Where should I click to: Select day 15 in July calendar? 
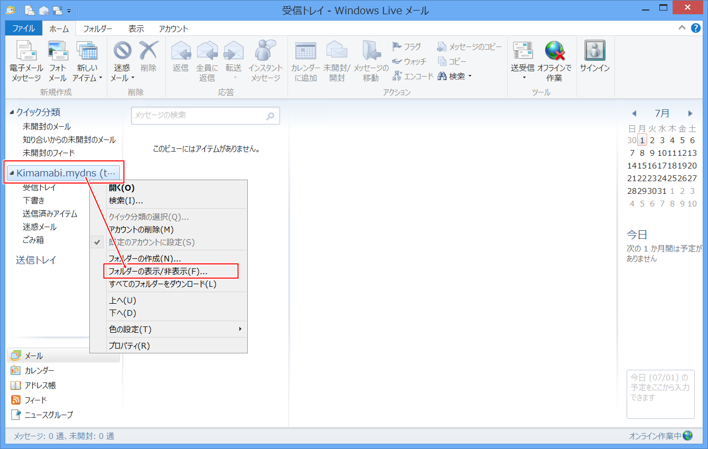click(642, 165)
